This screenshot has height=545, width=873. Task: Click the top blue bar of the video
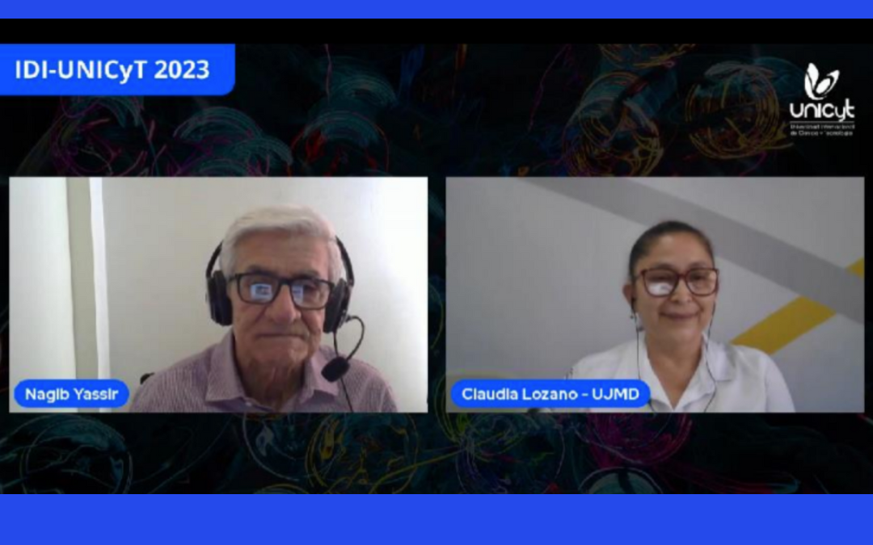pyautogui.click(x=436, y=9)
